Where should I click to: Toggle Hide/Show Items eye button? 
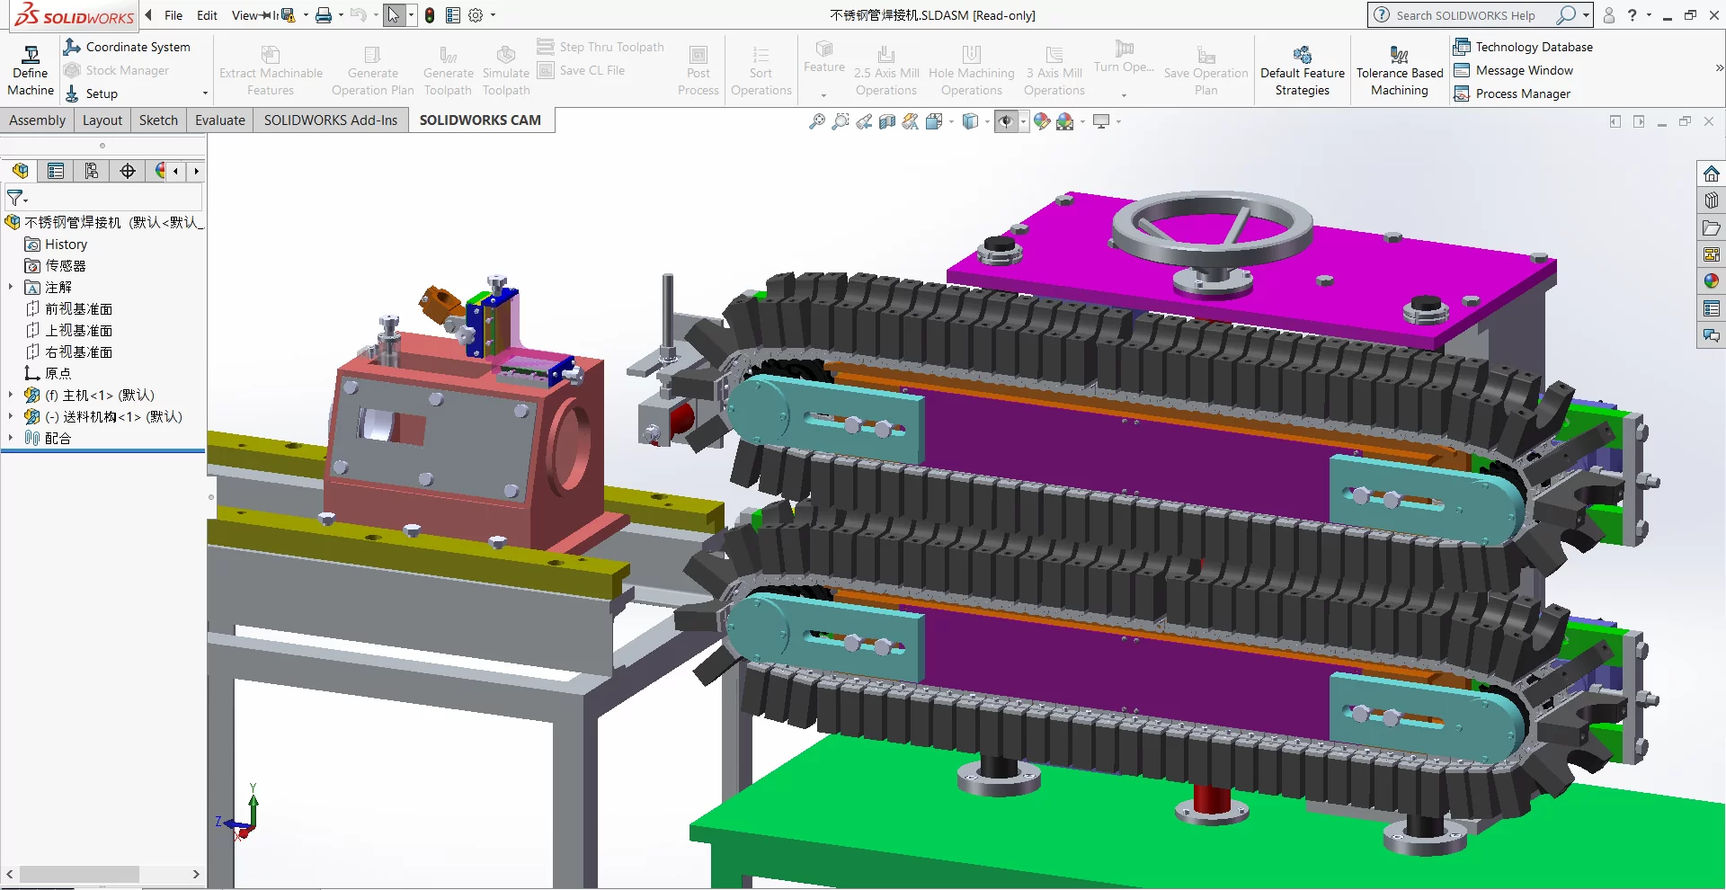point(1006,121)
